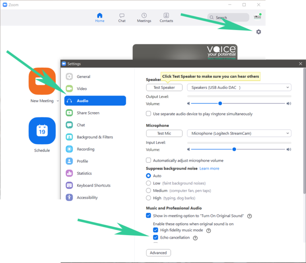The image size is (306, 263).
Task: Open Statistics settings icon
Action: pos(69,173)
